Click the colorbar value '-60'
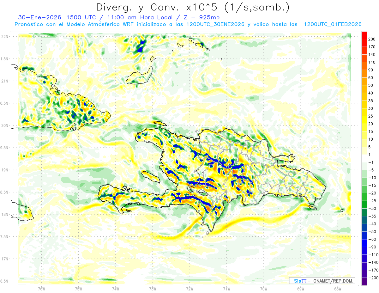The image size is (379, 293). pyautogui.click(x=373, y=239)
